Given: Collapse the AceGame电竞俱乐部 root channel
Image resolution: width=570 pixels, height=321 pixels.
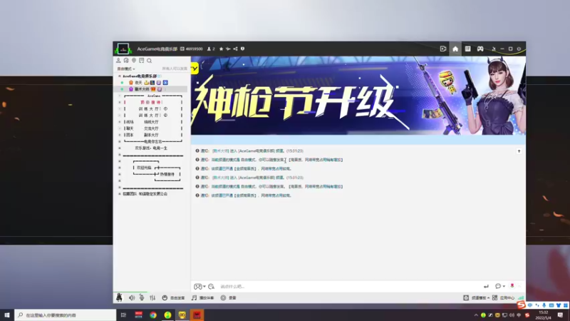Looking at the screenshot, I should click(120, 76).
